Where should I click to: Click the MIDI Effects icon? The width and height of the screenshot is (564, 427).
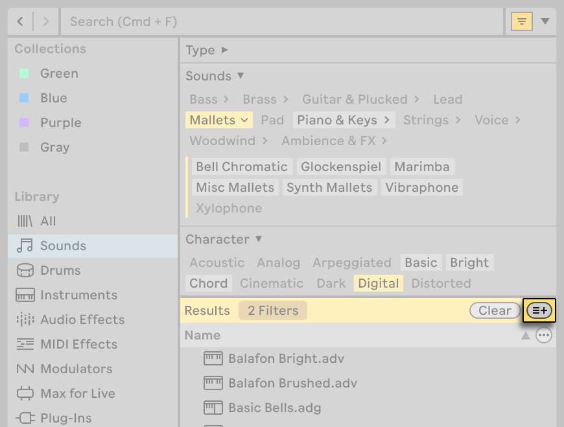(25, 344)
